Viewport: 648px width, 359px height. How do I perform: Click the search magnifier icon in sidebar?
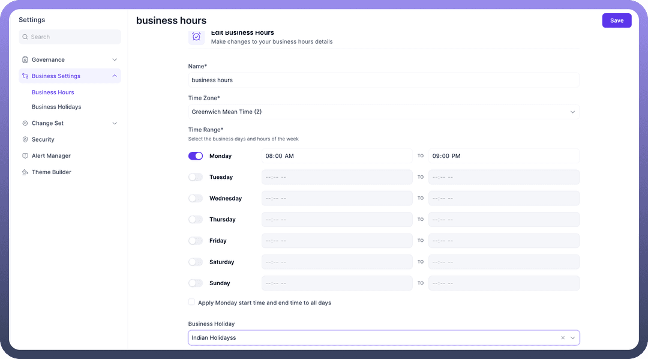tap(25, 37)
